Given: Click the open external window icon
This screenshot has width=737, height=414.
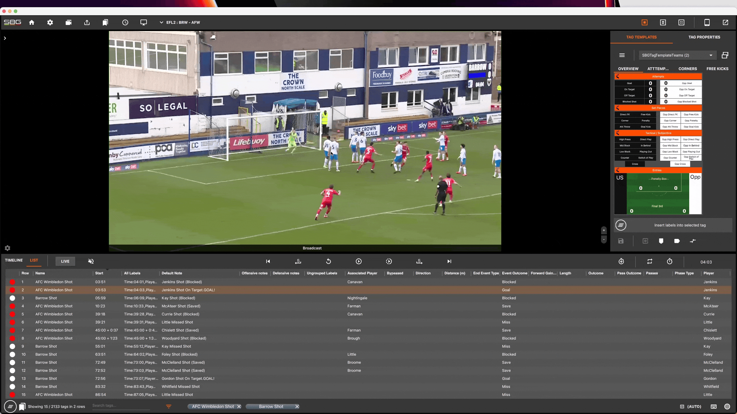Looking at the screenshot, I should point(725,22).
